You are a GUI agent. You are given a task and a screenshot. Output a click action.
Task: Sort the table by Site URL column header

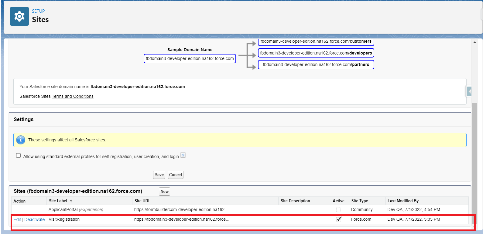(x=142, y=201)
